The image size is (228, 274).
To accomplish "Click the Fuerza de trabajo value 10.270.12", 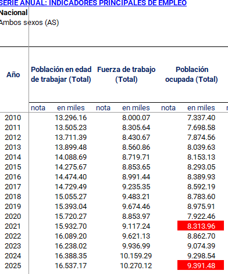I will click(x=136, y=266).
